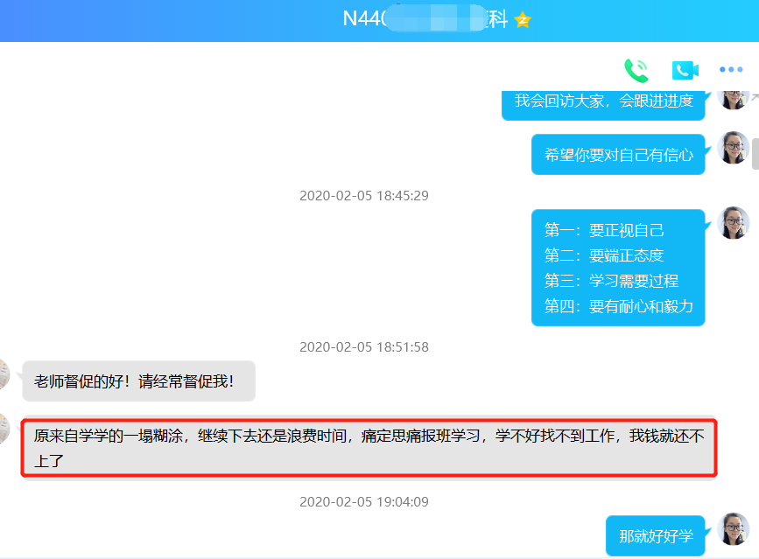Click the sender avatar beside the red-outlined message
This screenshot has height=559, width=759.
[5, 429]
